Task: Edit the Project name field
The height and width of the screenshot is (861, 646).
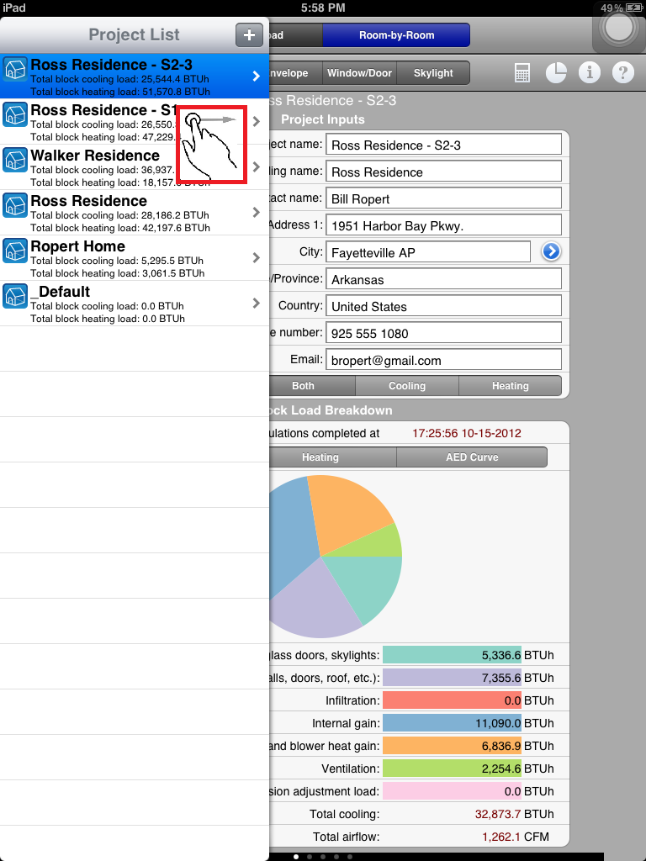Action: tap(444, 145)
